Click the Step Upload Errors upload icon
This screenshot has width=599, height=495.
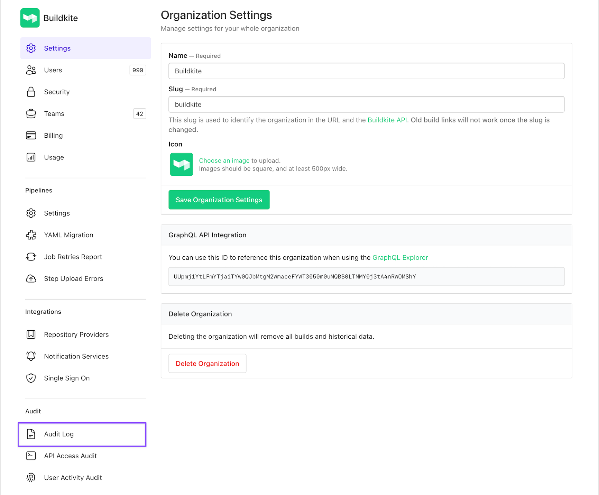click(x=31, y=278)
